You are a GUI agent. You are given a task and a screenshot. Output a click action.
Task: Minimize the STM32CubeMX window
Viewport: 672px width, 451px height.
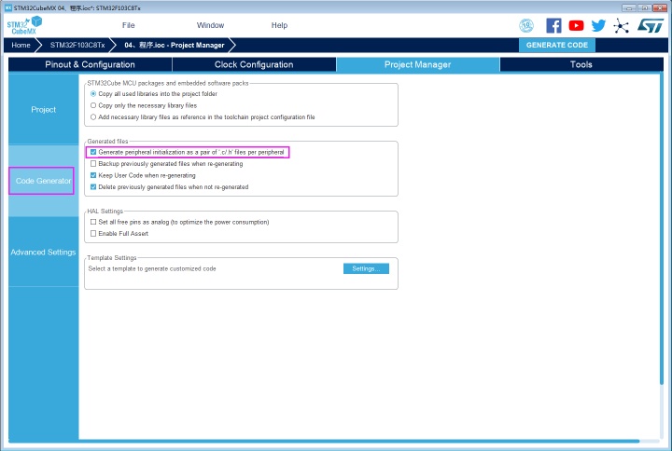click(629, 7)
